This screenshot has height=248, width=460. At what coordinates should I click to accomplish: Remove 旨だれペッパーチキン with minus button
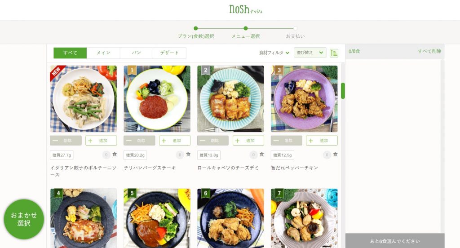[286, 141]
